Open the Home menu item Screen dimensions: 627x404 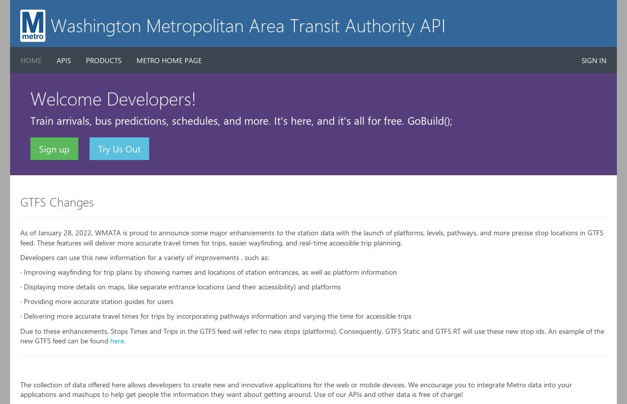tap(31, 61)
